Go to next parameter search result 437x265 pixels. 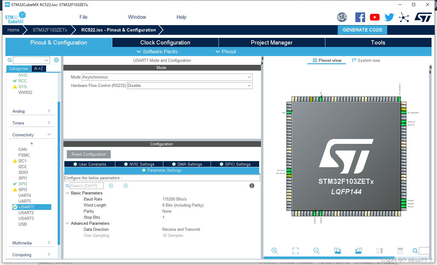click(126, 186)
